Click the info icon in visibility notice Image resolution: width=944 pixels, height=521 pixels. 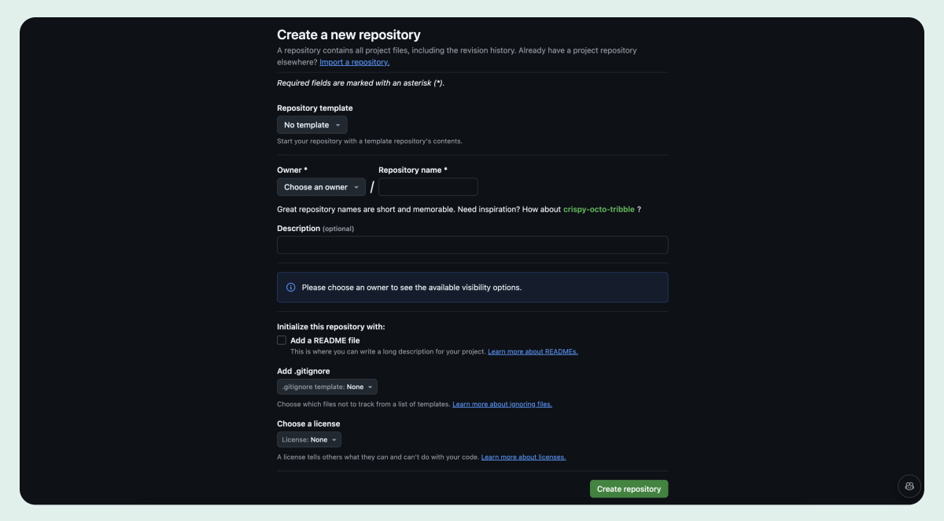pos(291,288)
